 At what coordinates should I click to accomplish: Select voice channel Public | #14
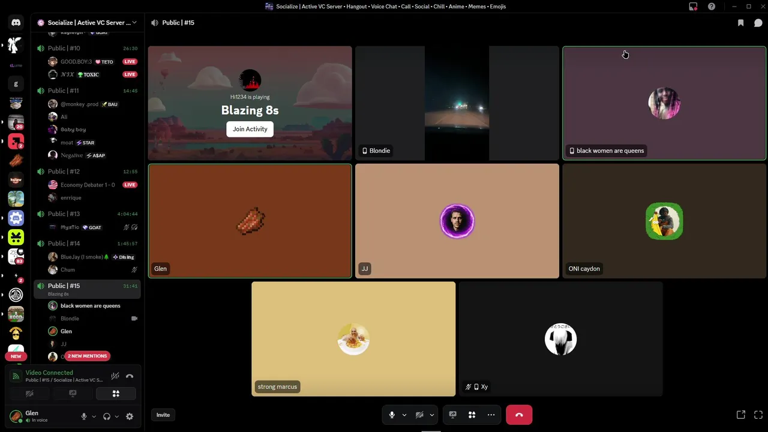pos(87,244)
